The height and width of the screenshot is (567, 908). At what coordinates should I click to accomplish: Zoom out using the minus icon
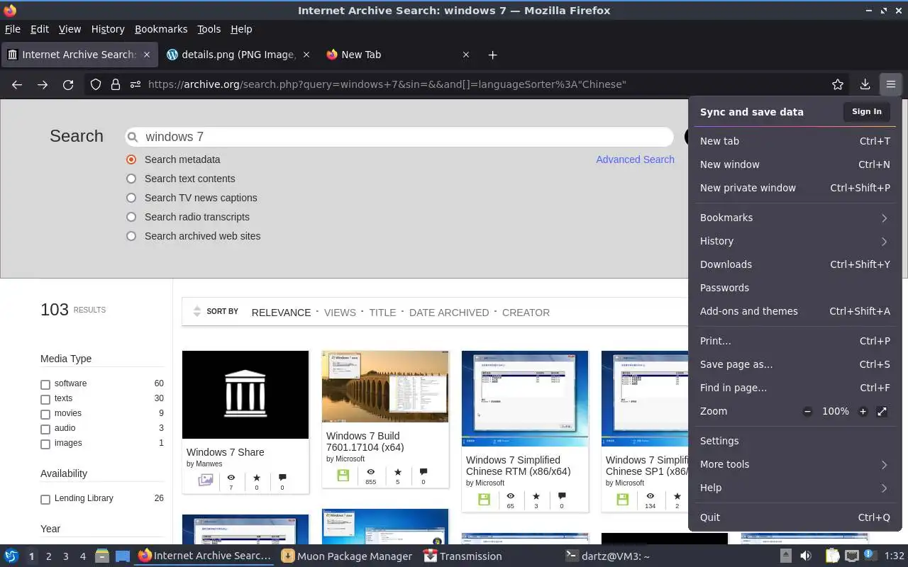tap(807, 411)
